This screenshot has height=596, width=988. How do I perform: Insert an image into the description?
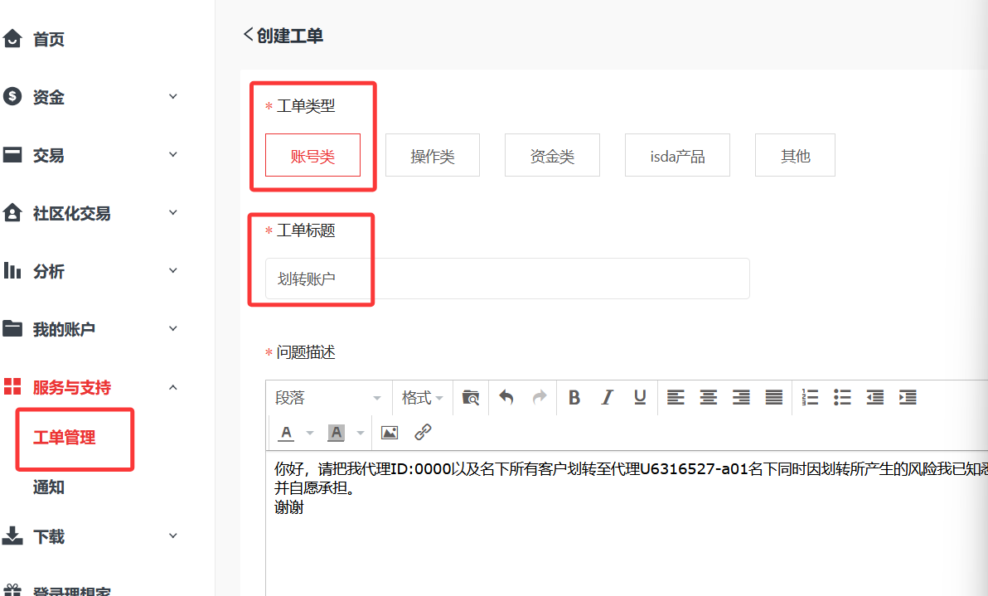(x=390, y=433)
